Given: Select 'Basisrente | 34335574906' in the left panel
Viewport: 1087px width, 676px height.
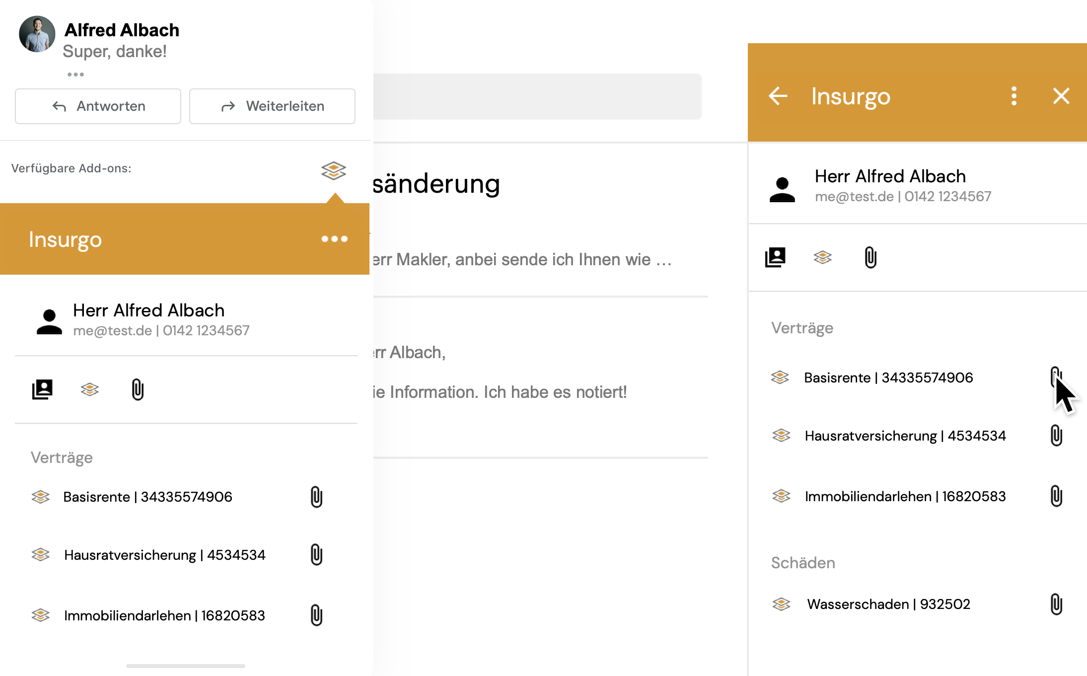Looking at the screenshot, I should [148, 497].
